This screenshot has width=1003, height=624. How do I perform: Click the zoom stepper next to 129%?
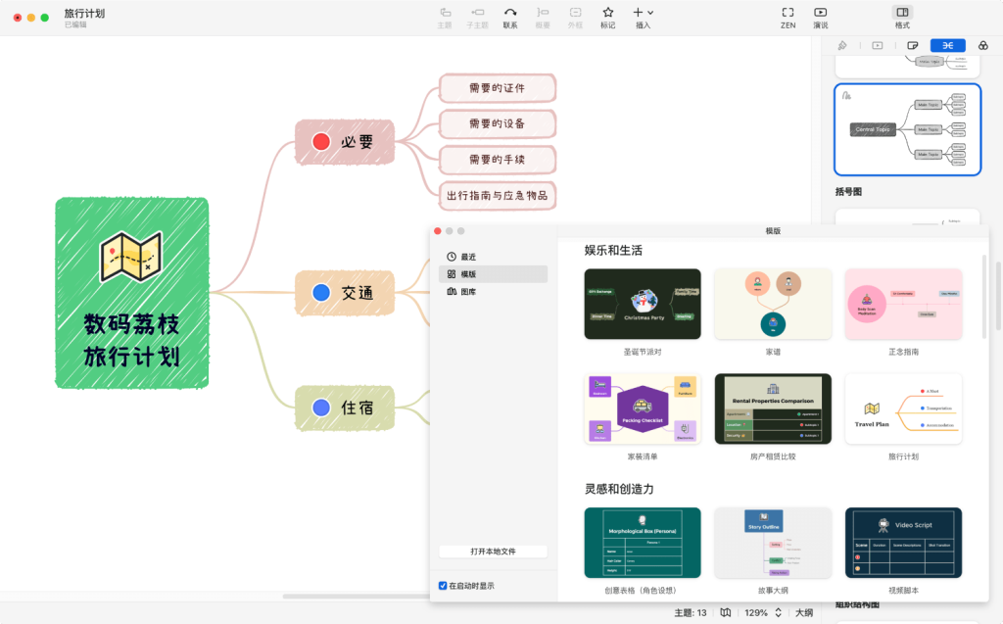(x=779, y=612)
